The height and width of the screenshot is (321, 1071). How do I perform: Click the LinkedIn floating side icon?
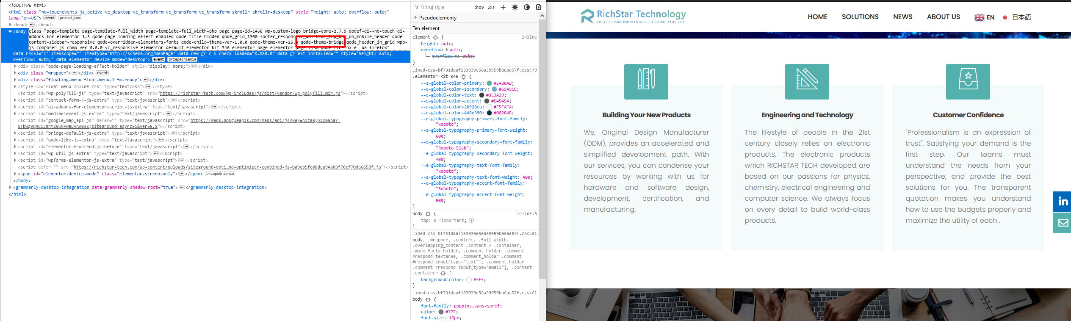coord(1062,201)
